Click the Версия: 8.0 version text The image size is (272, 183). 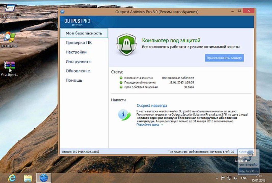coord(80,152)
